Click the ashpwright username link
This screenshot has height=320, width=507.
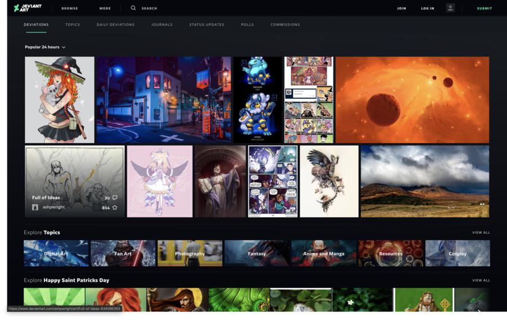click(54, 207)
